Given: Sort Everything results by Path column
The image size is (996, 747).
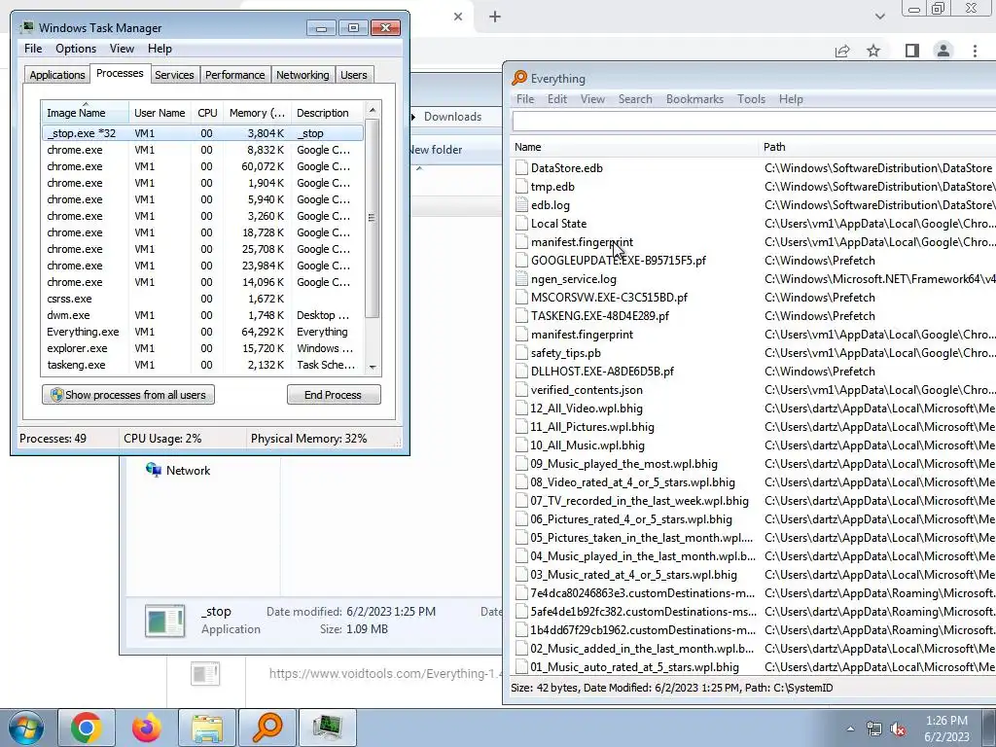Looking at the screenshot, I should 878,147.
